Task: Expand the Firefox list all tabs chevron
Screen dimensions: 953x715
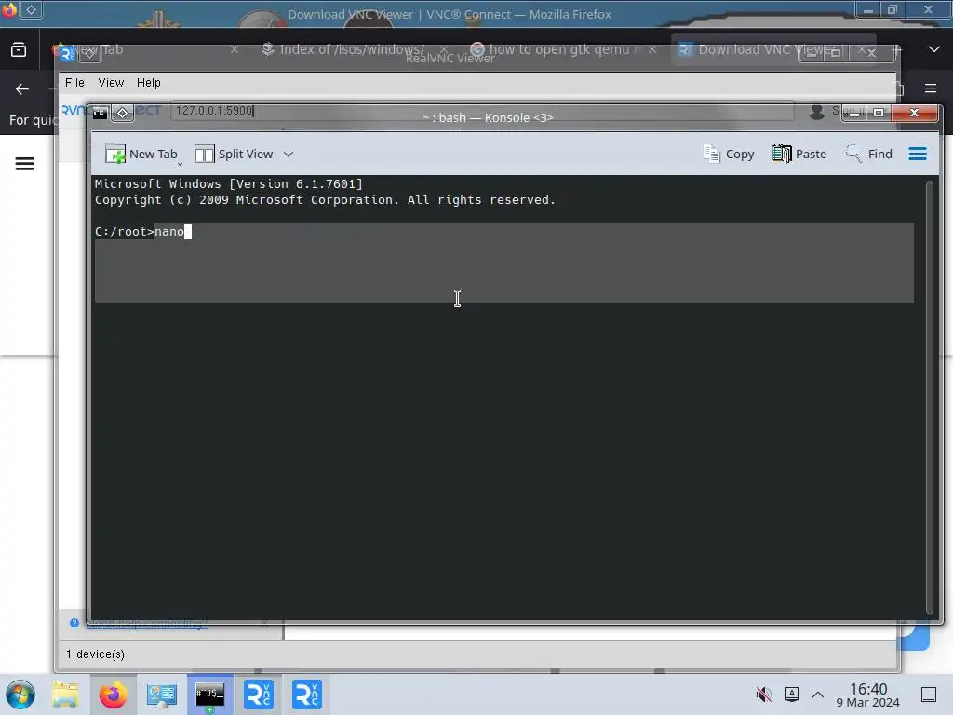Action: tap(934, 49)
